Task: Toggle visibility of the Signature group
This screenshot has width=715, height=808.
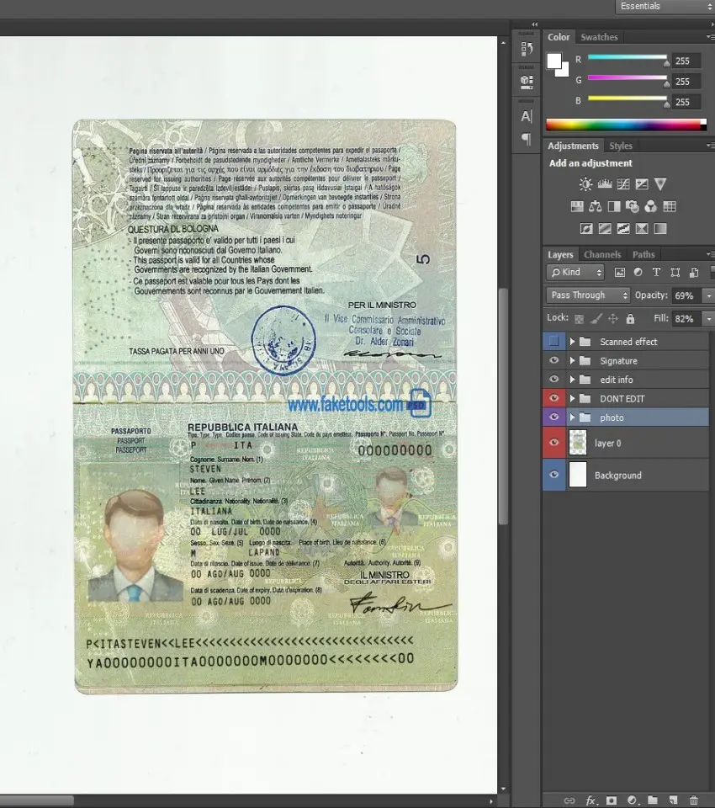Action: pyautogui.click(x=553, y=361)
